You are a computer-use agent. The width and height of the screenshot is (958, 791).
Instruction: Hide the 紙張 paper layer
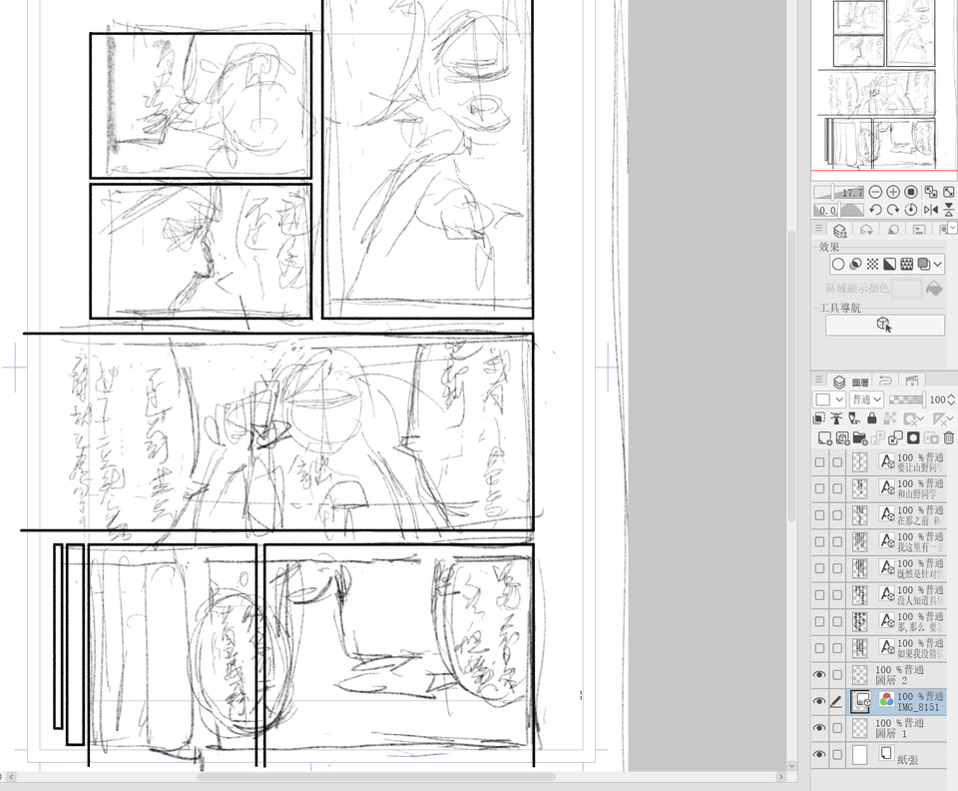(819, 755)
